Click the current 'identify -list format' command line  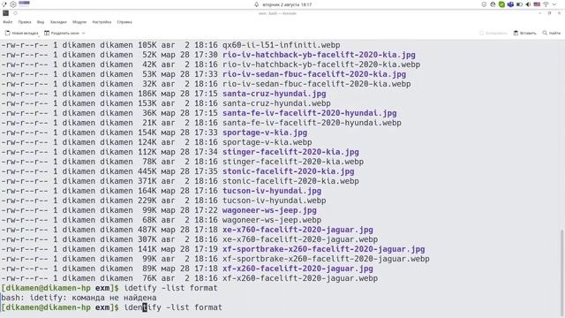pyautogui.click(x=173, y=308)
